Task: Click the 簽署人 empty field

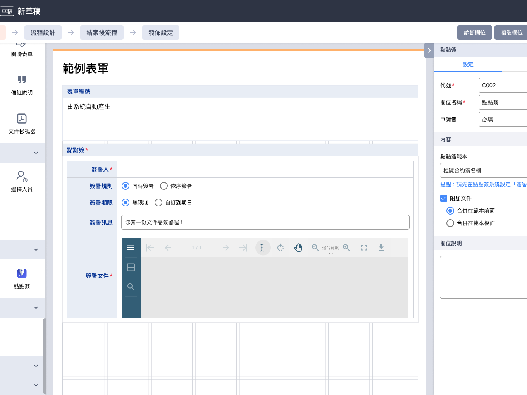Action: point(265,169)
